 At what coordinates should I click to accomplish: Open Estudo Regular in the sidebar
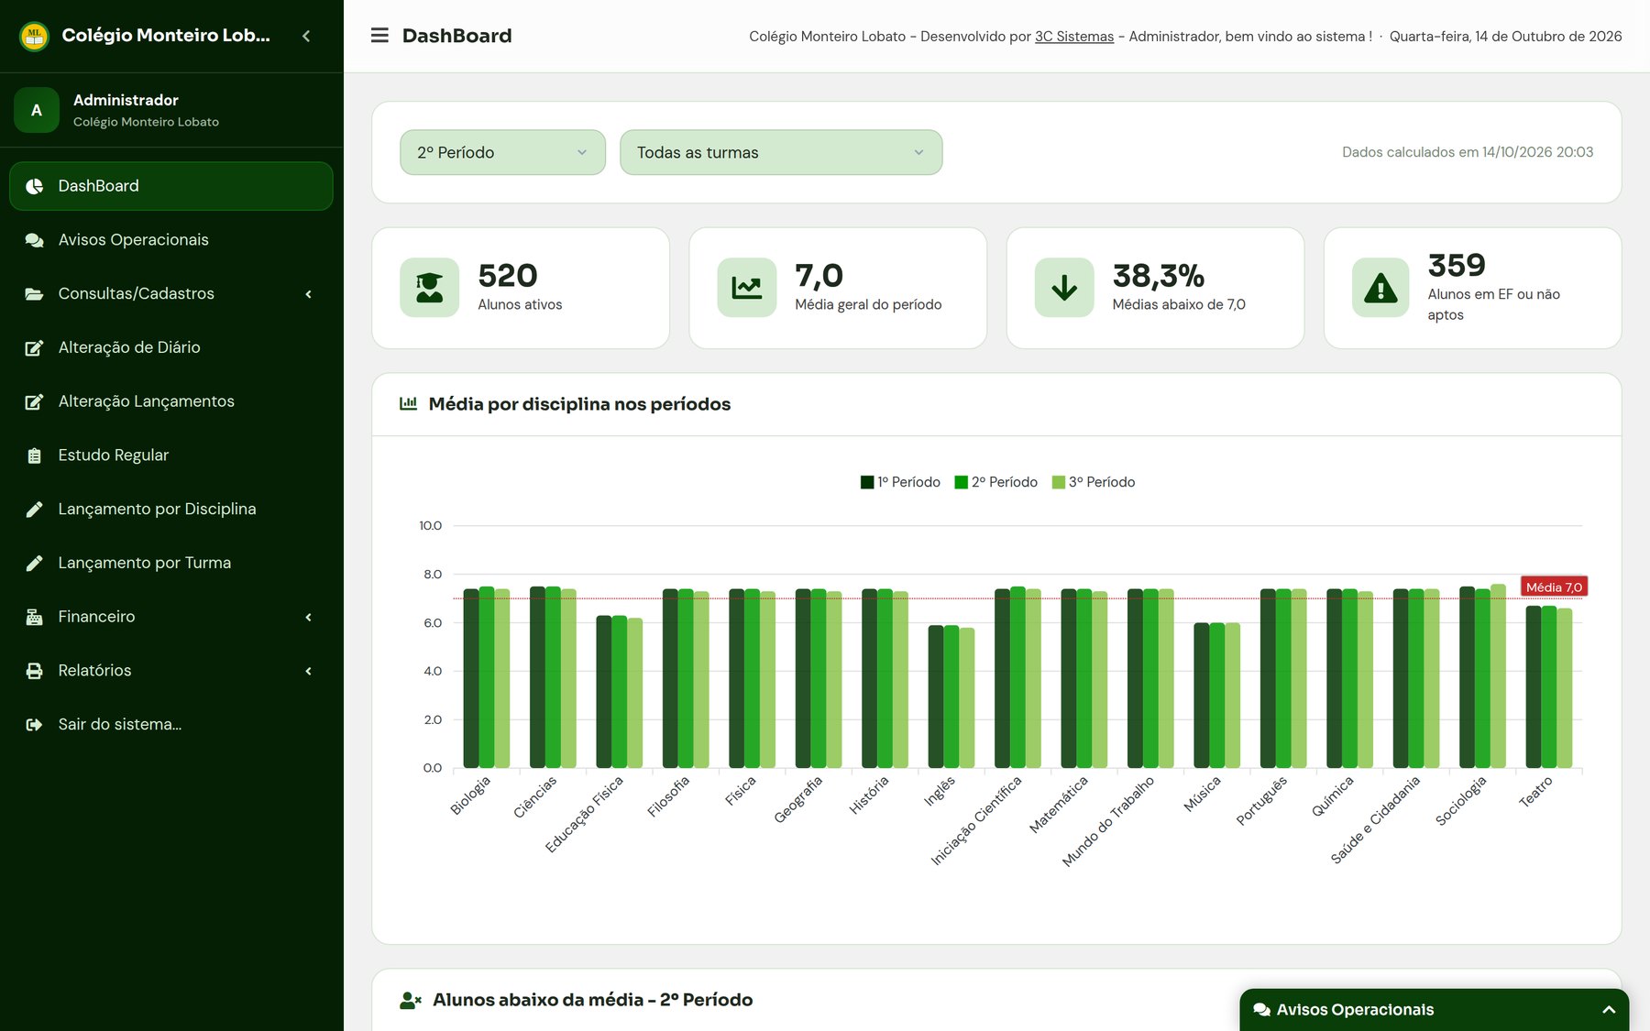pos(171,455)
